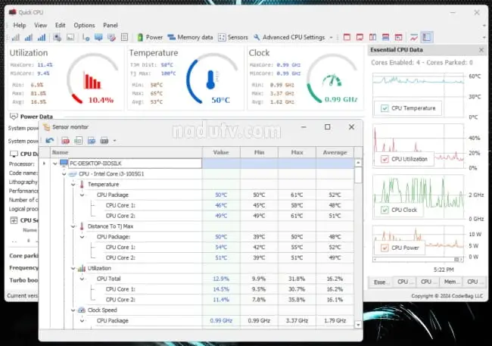Open the Help menu

[20, 25]
